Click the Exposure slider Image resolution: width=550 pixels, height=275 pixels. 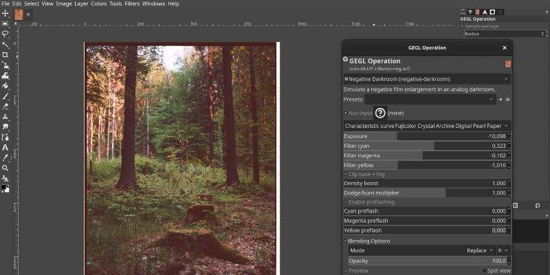[x=426, y=136]
